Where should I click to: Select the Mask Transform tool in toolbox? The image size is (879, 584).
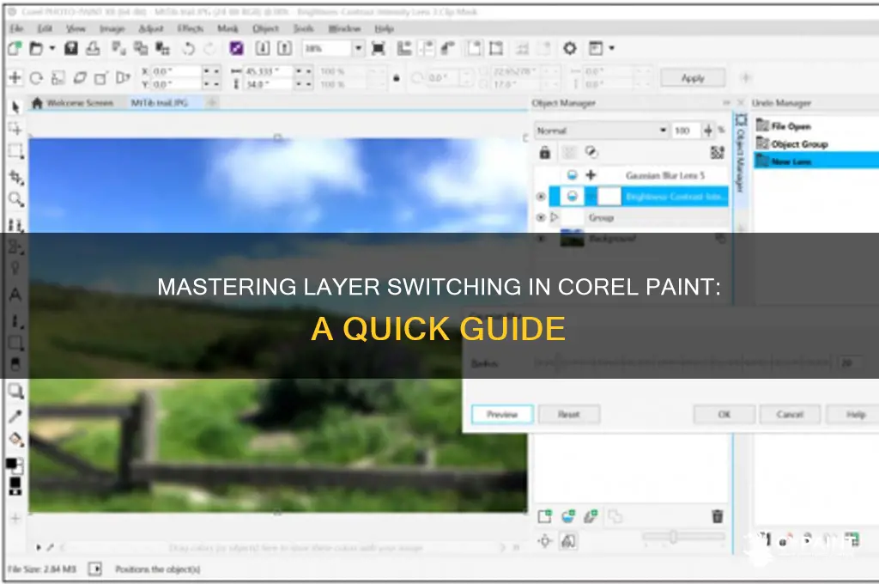tap(15, 129)
